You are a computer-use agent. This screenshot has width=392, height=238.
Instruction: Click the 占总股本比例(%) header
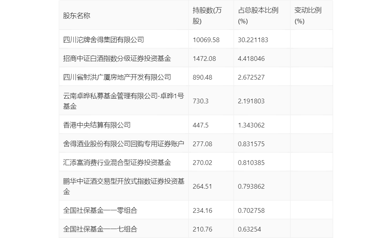click(258, 15)
